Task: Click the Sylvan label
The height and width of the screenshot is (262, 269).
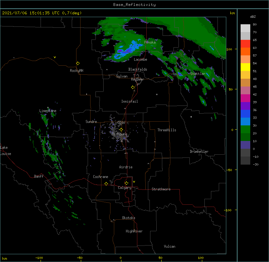Action: [x=122, y=76]
